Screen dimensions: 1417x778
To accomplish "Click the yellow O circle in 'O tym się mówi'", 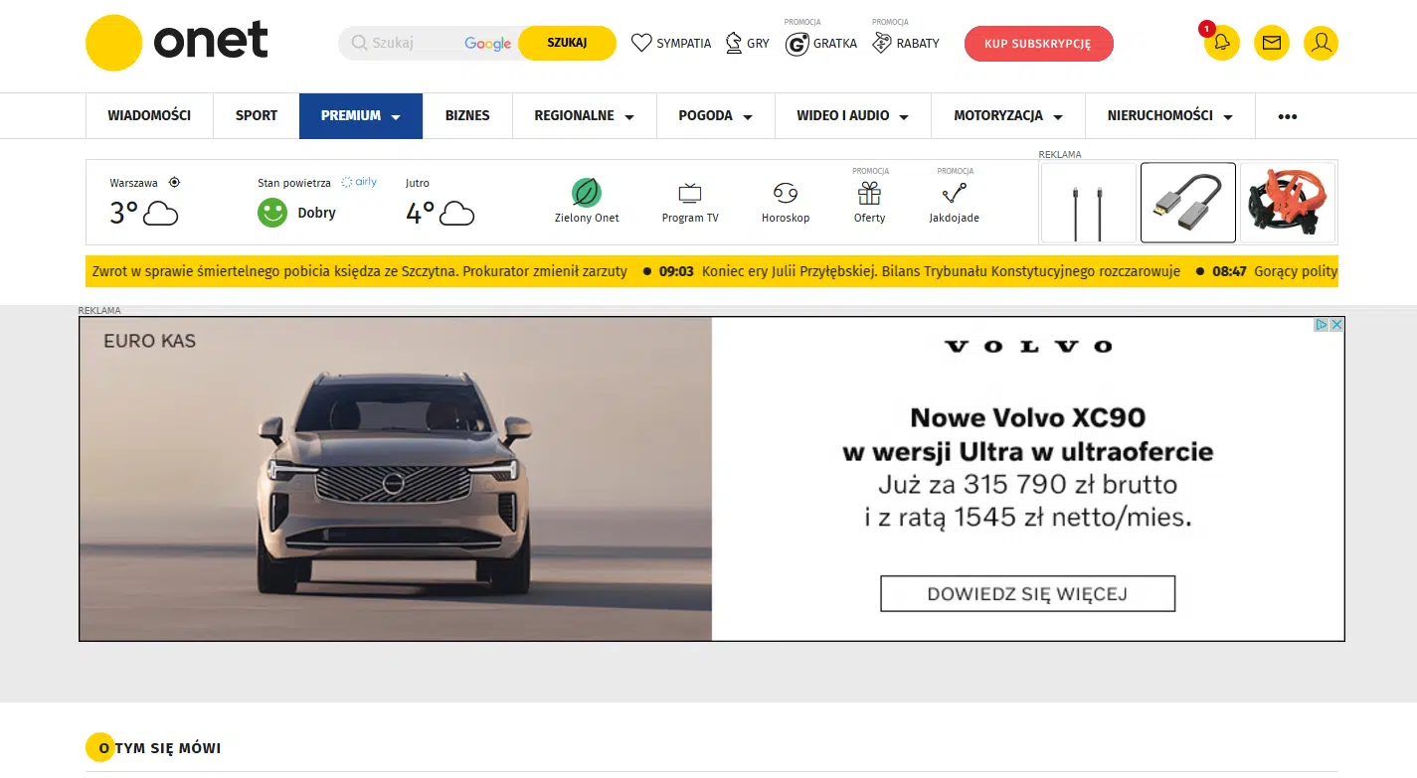I will [101, 747].
